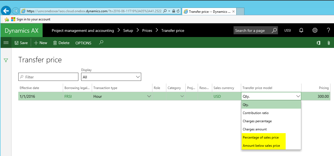The height and width of the screenshot is (156, 334).
Task: Open the OPTIONS action tab
Action: pyautogui.click(x=83, y=43)
